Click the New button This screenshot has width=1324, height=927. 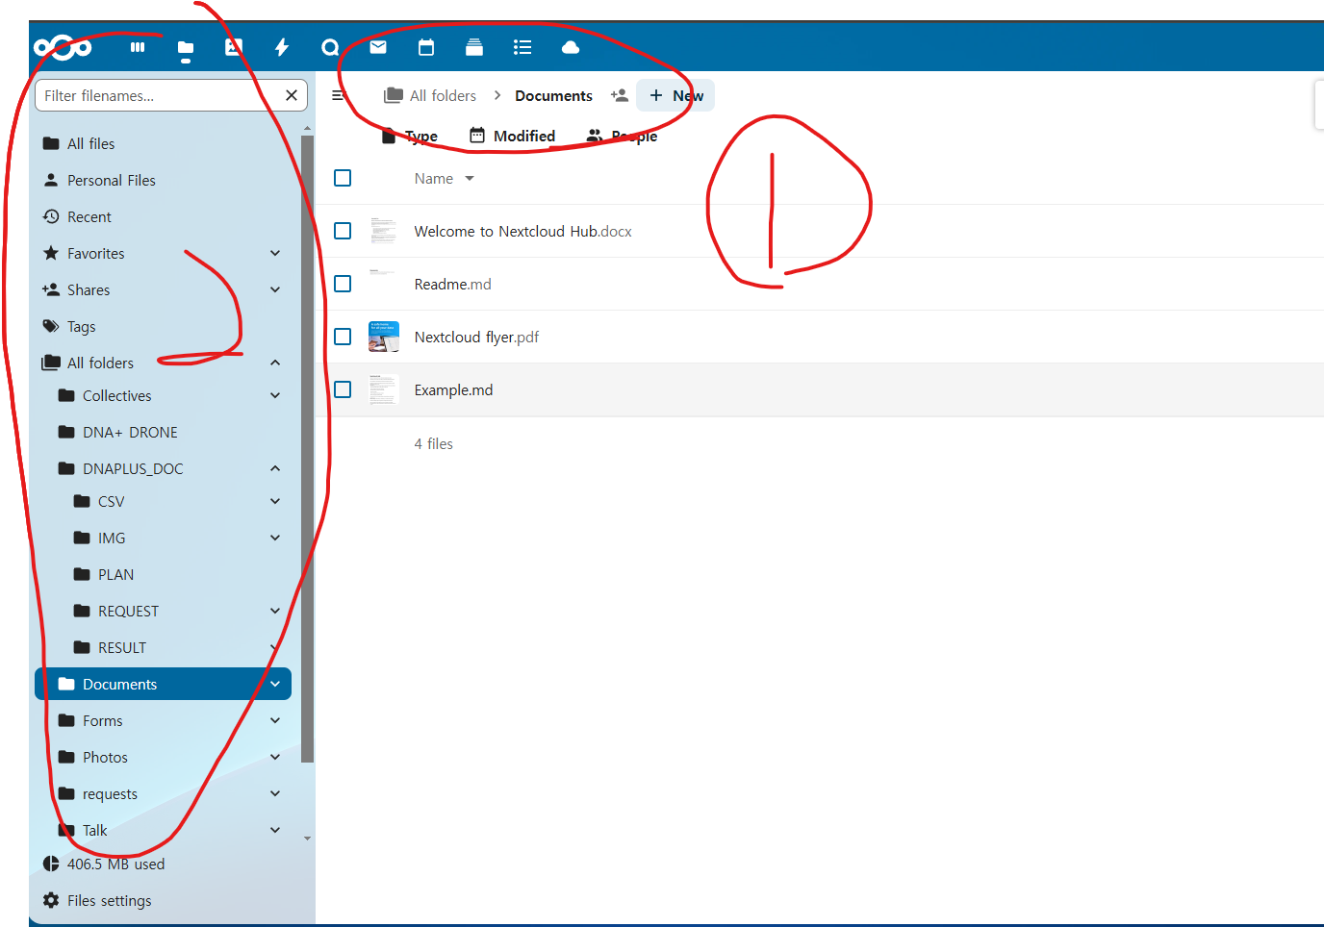click(x=675, y=95)
